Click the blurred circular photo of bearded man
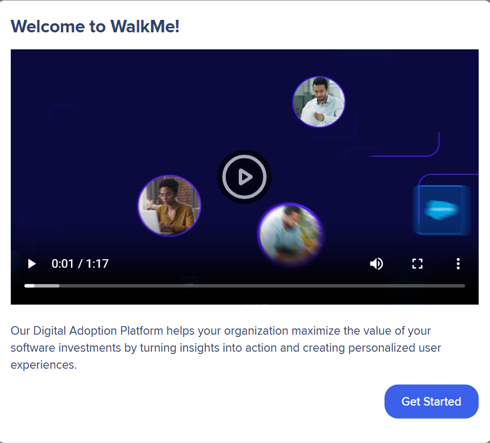The height and width of the screenshot is (443, 490). pos(290,233)
